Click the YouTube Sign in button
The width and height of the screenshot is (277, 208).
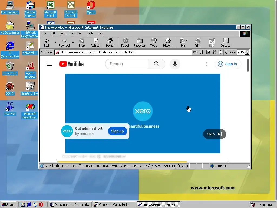point(227,64)
